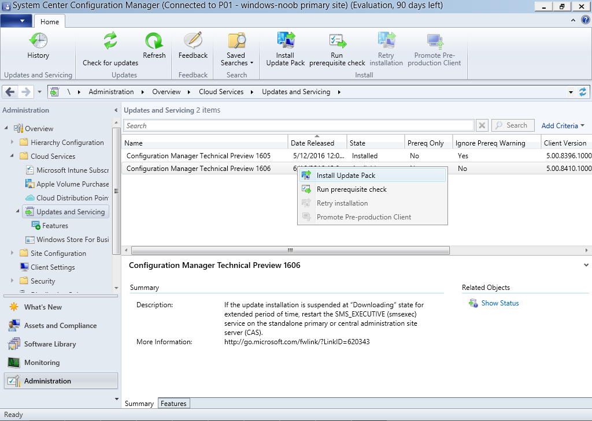Screen dimensions: 592x421
Task: Open the History ribbon button
Action: (38, 46)
